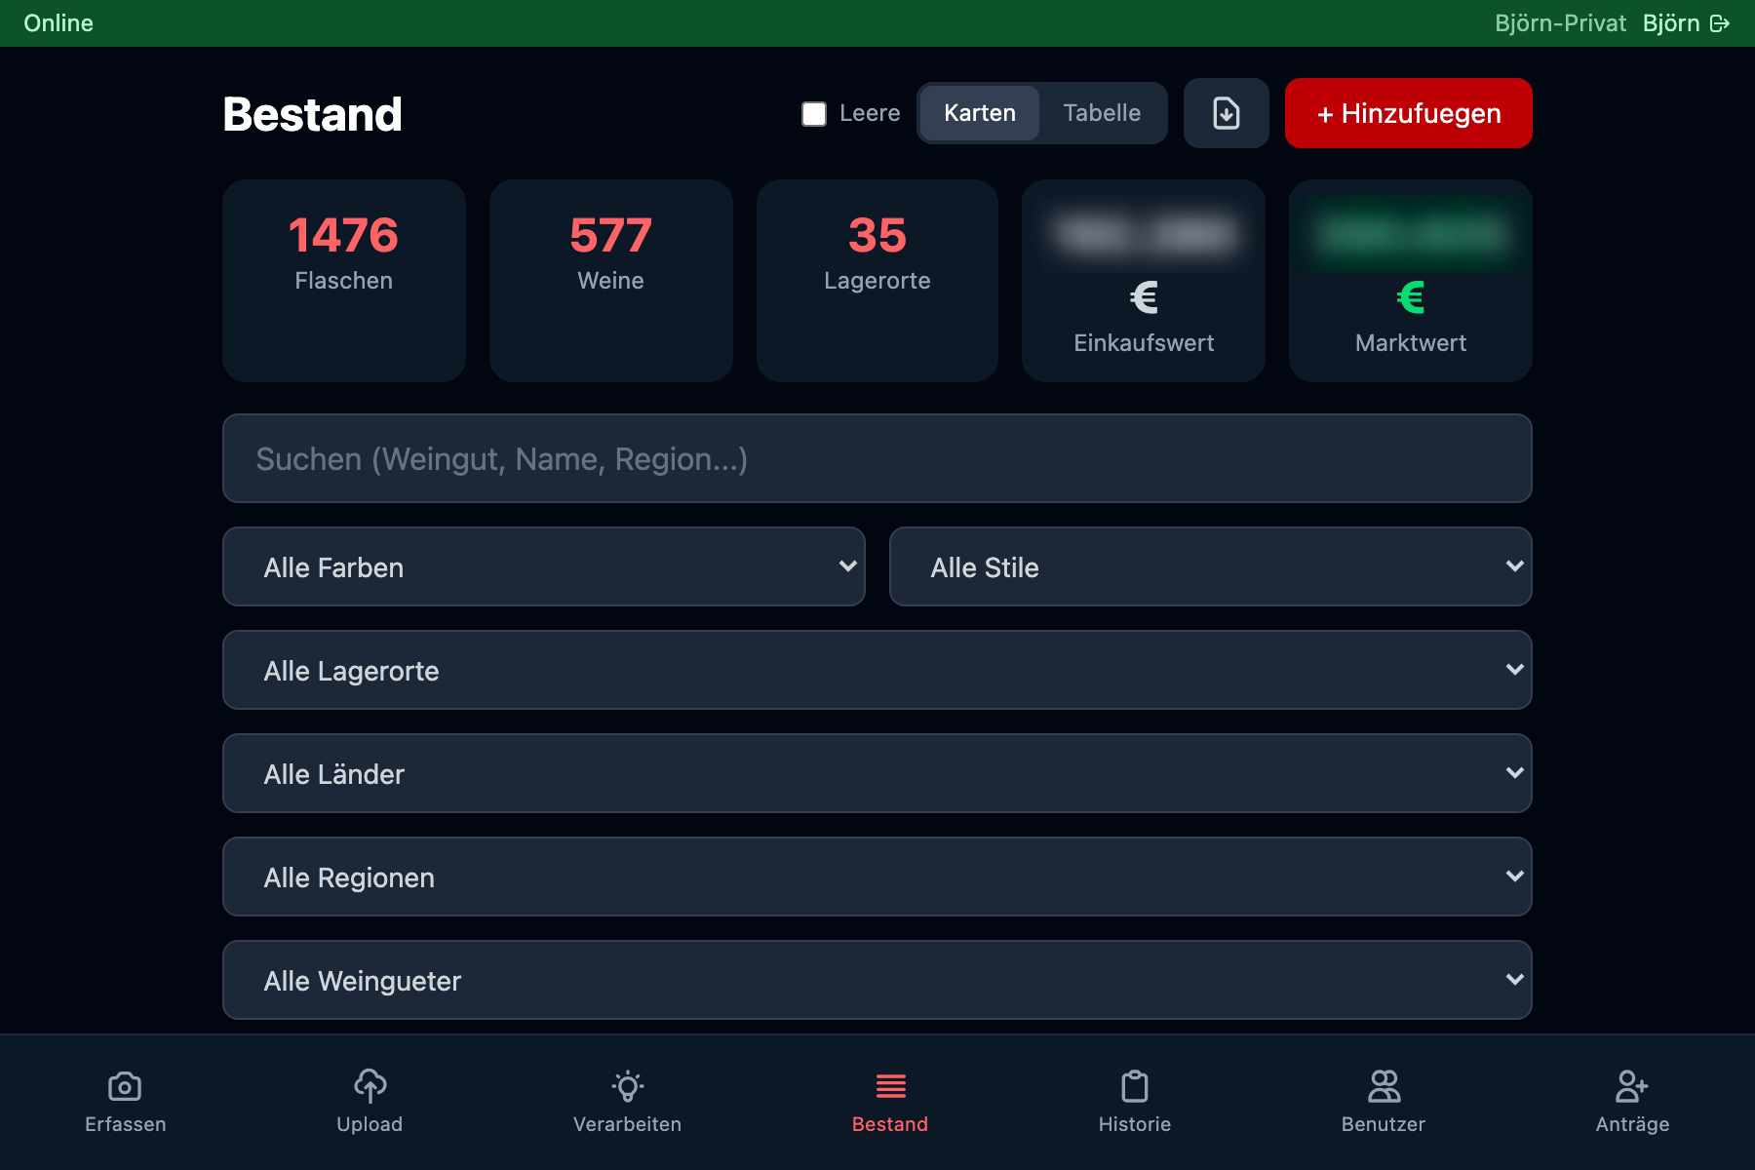
Task: Switch to the Karten view
Action: tap(980, 113)
